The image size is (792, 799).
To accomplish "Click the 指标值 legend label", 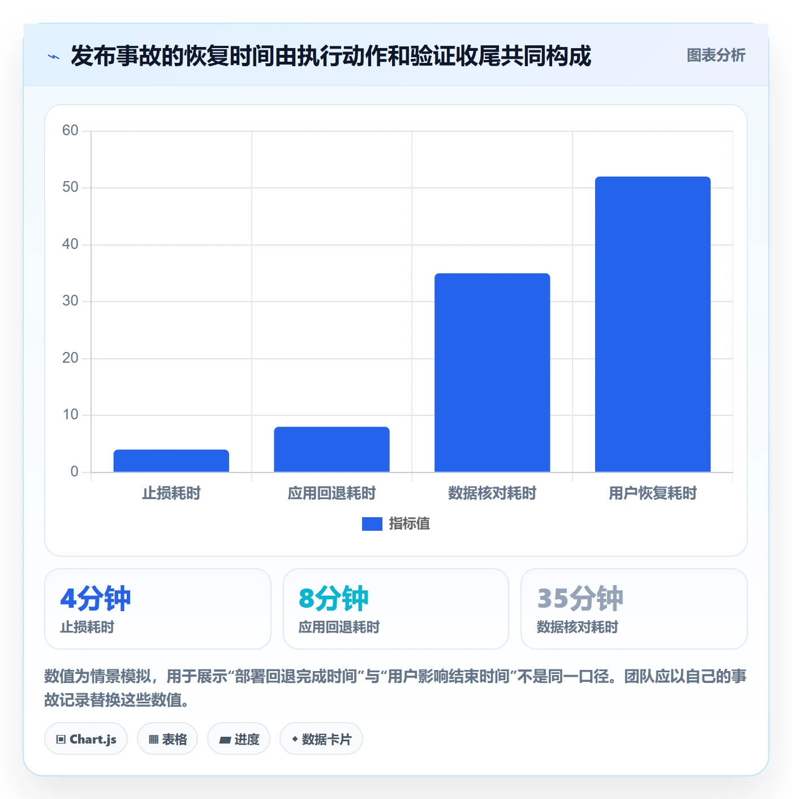I will [409, 524].
